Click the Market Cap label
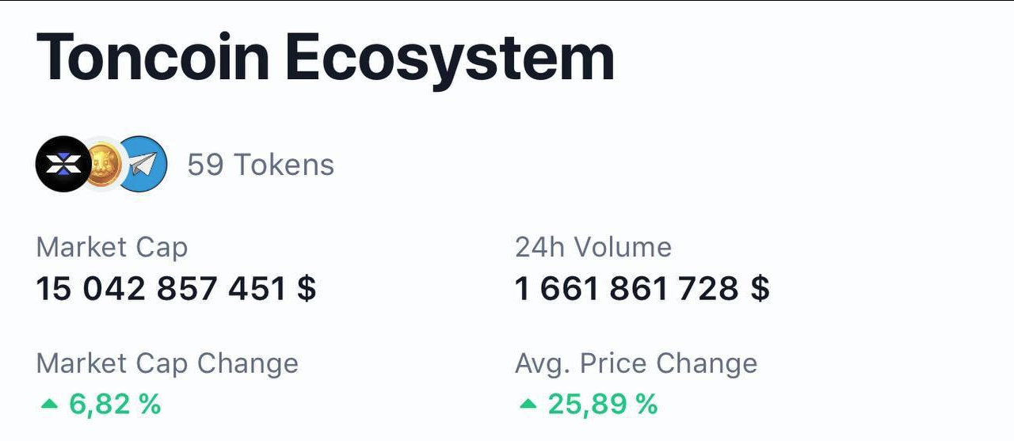The height and width of the screenshot is (441, 1014). (x=112, y=248)
